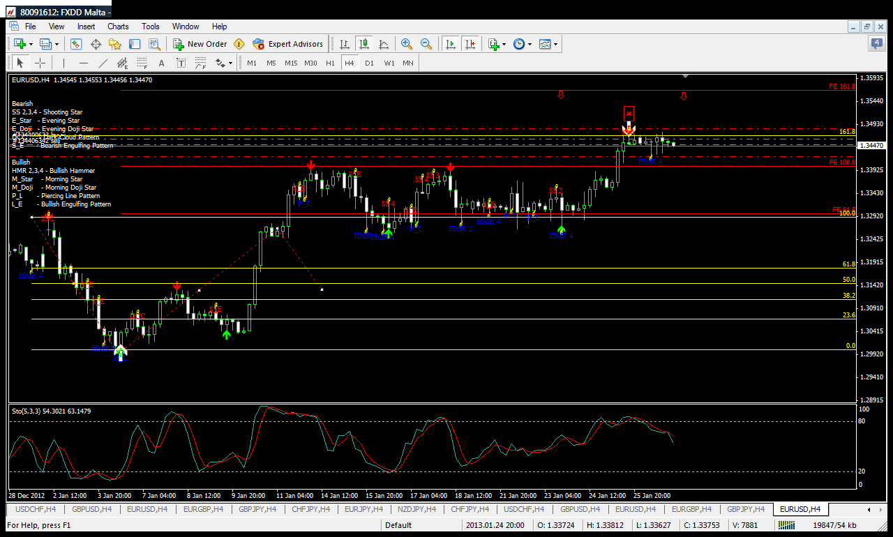The width and height of the screenshot is (893, 537).
Task: Expand the Indicators dropdown arrow
Action: pos(504,44)
